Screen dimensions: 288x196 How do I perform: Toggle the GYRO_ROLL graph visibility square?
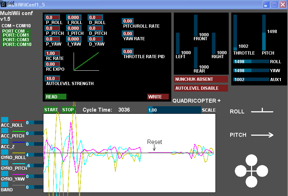point(5,152)
